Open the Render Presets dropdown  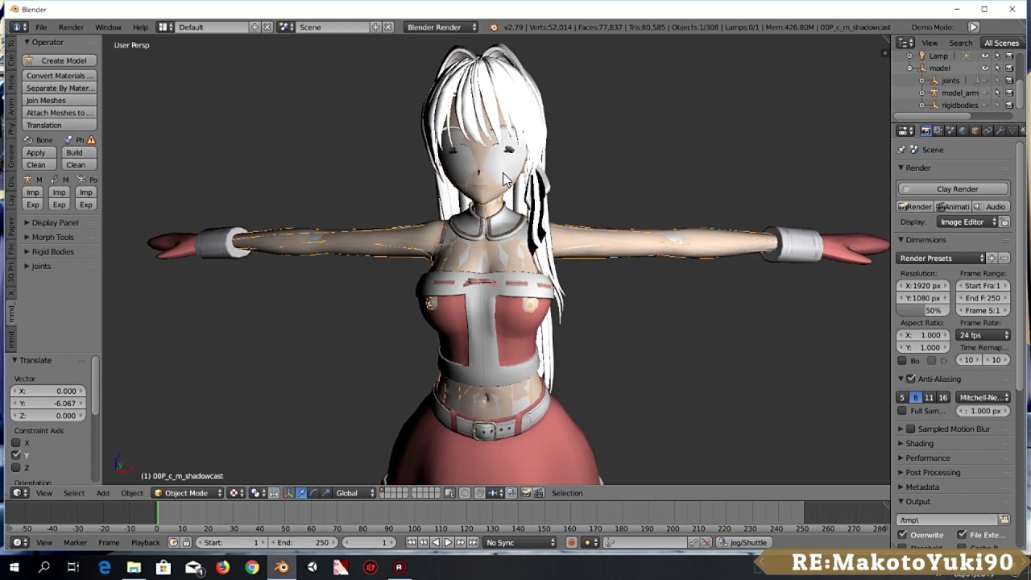941,258
